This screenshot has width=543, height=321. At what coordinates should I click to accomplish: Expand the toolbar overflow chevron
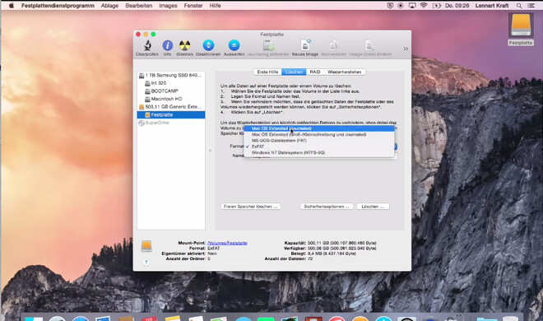pos(406,49)
